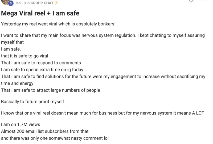Click the lightning bolt icon beside GROUP CHAT

pos(56,3)
